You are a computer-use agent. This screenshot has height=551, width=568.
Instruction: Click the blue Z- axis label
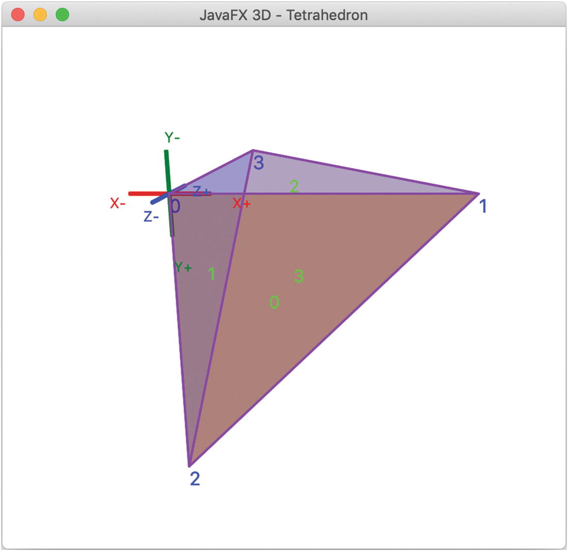click(x=151, y=217)
